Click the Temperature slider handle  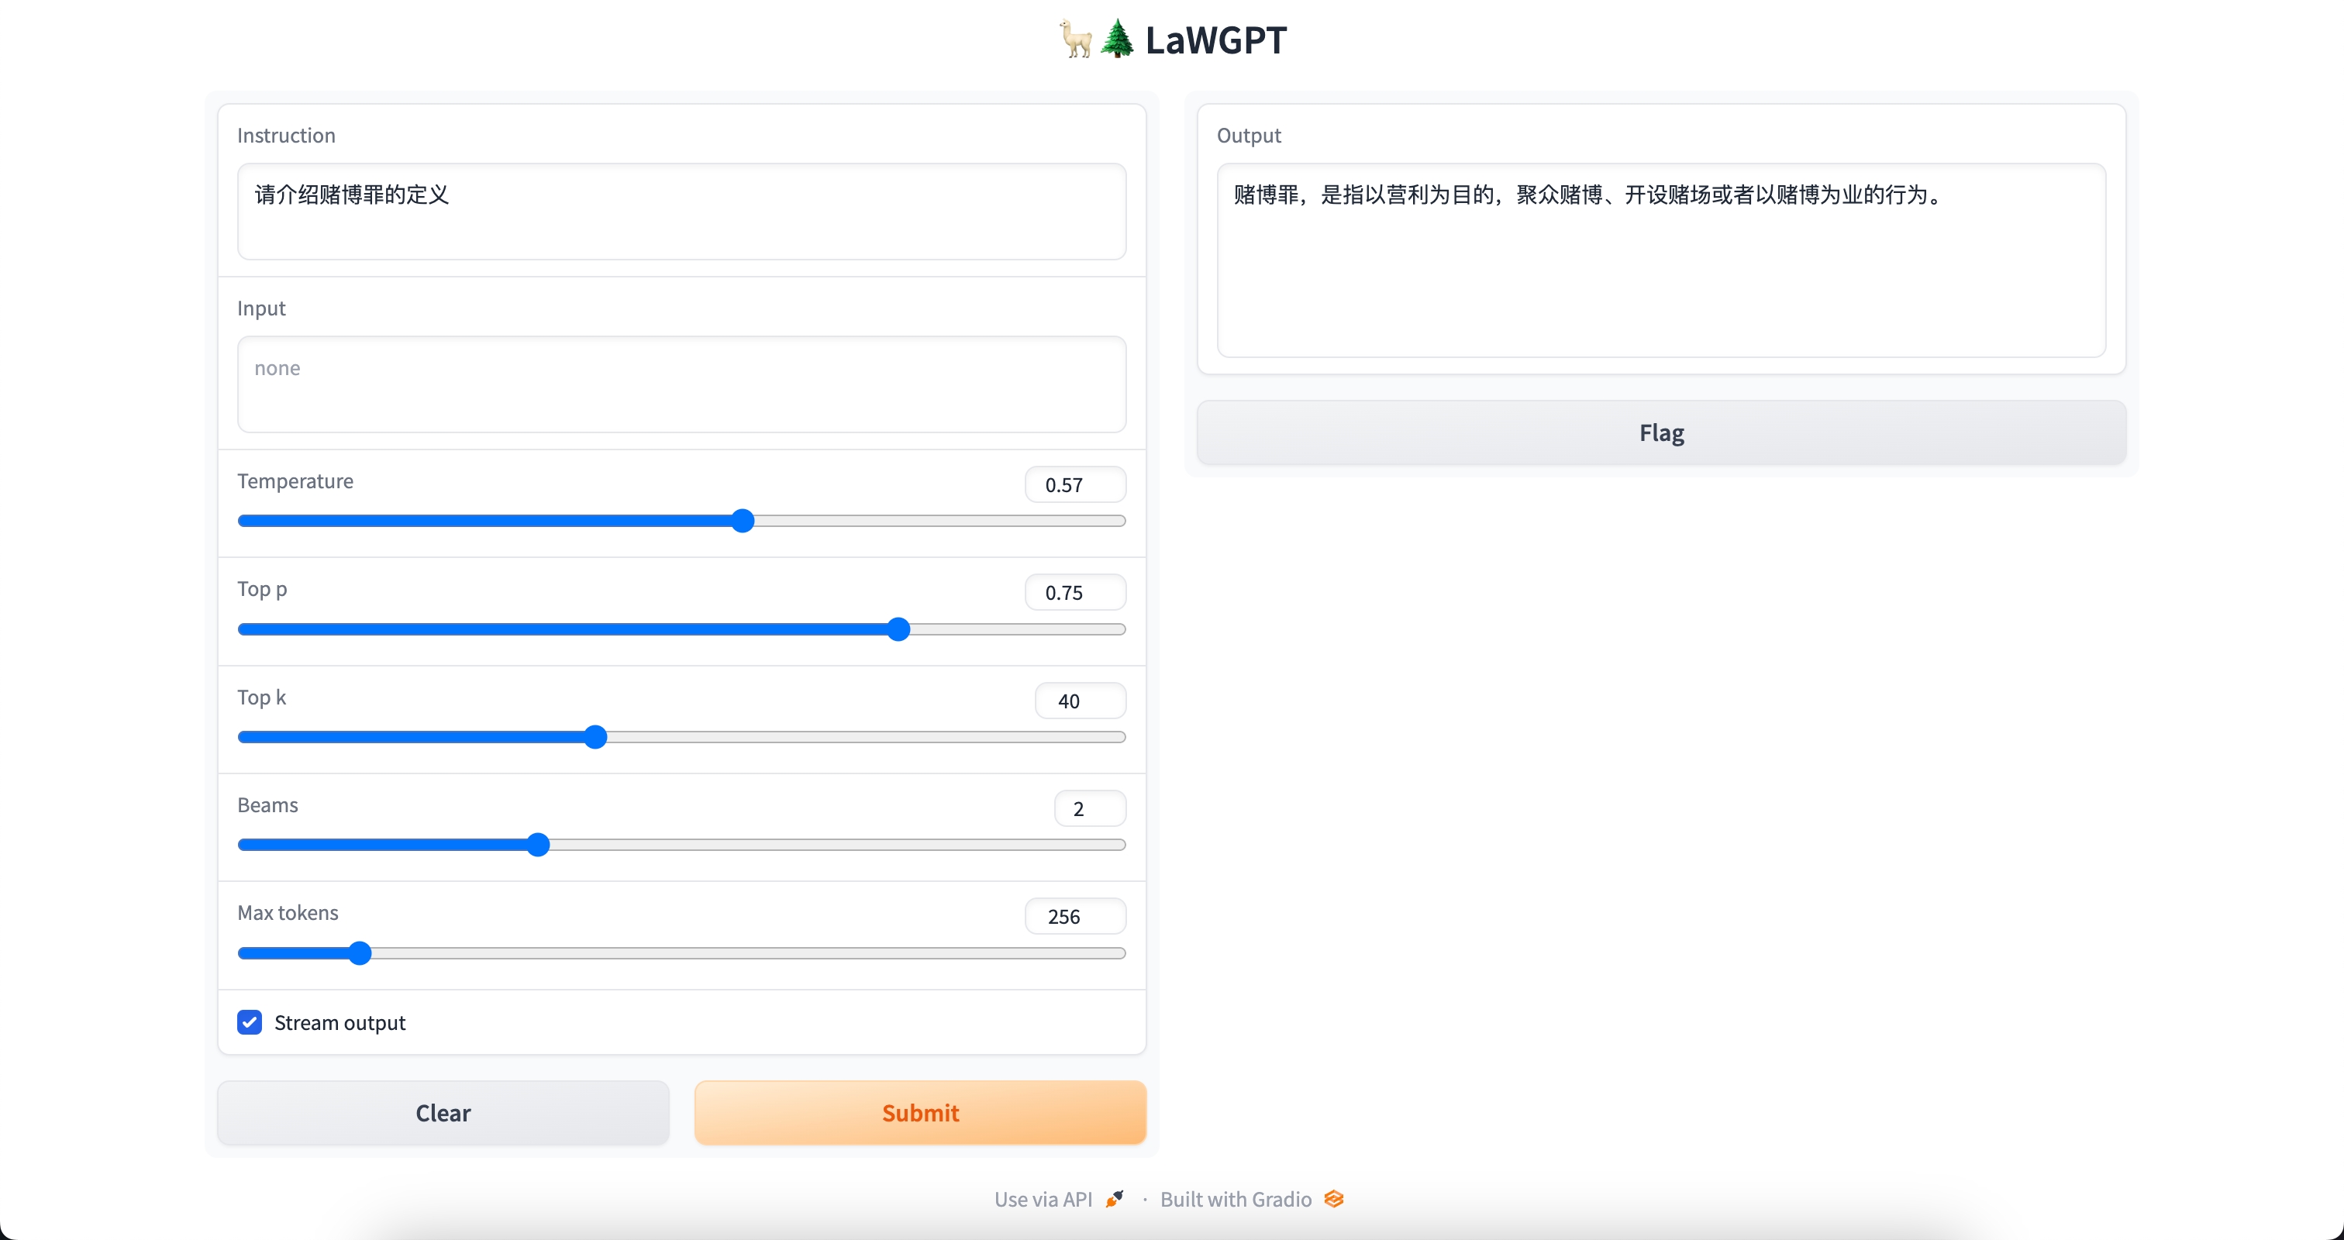coord(743,520)
